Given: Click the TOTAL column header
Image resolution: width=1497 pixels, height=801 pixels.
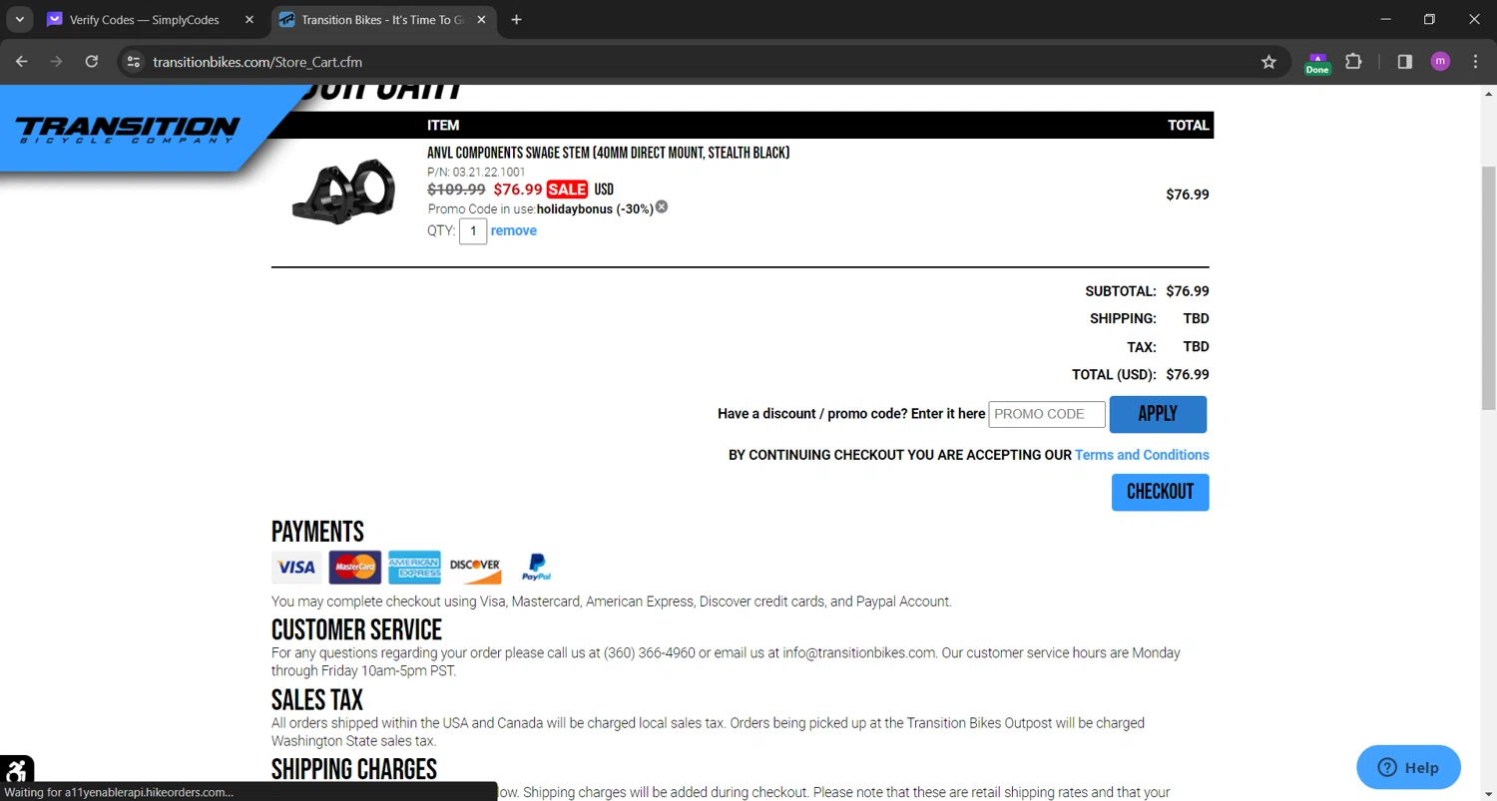Looking at the screenshot, I should pos(1189,125).
